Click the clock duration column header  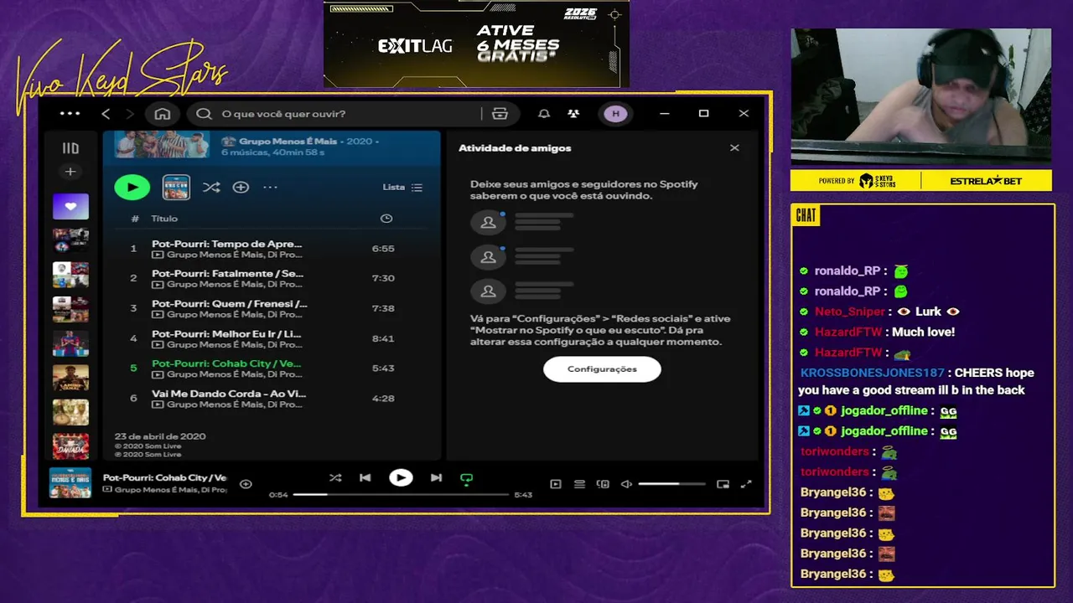pyautogui.click(x=386, y=219)
